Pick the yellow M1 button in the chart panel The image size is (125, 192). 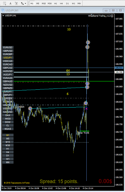pos(8,135)
